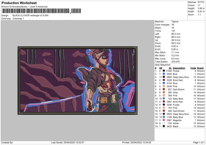Click the Trims value '137'
This screenshot has height=145, width=206.
(173, 31)
